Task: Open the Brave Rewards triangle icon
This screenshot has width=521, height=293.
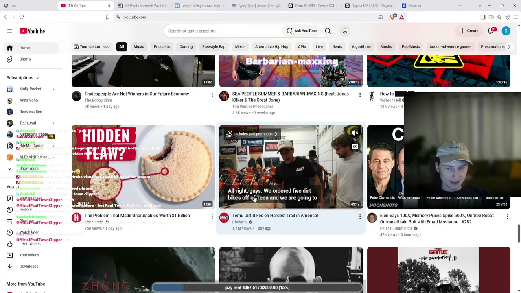Action: click(x=401, y=17)
